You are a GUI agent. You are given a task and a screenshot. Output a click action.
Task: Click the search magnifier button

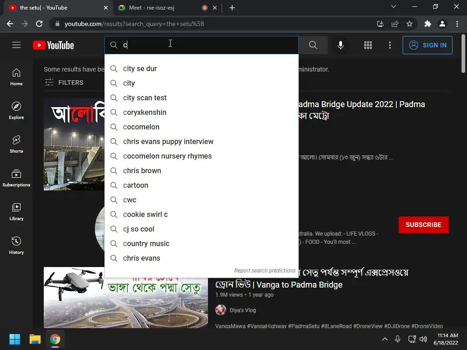click(313, 45)
